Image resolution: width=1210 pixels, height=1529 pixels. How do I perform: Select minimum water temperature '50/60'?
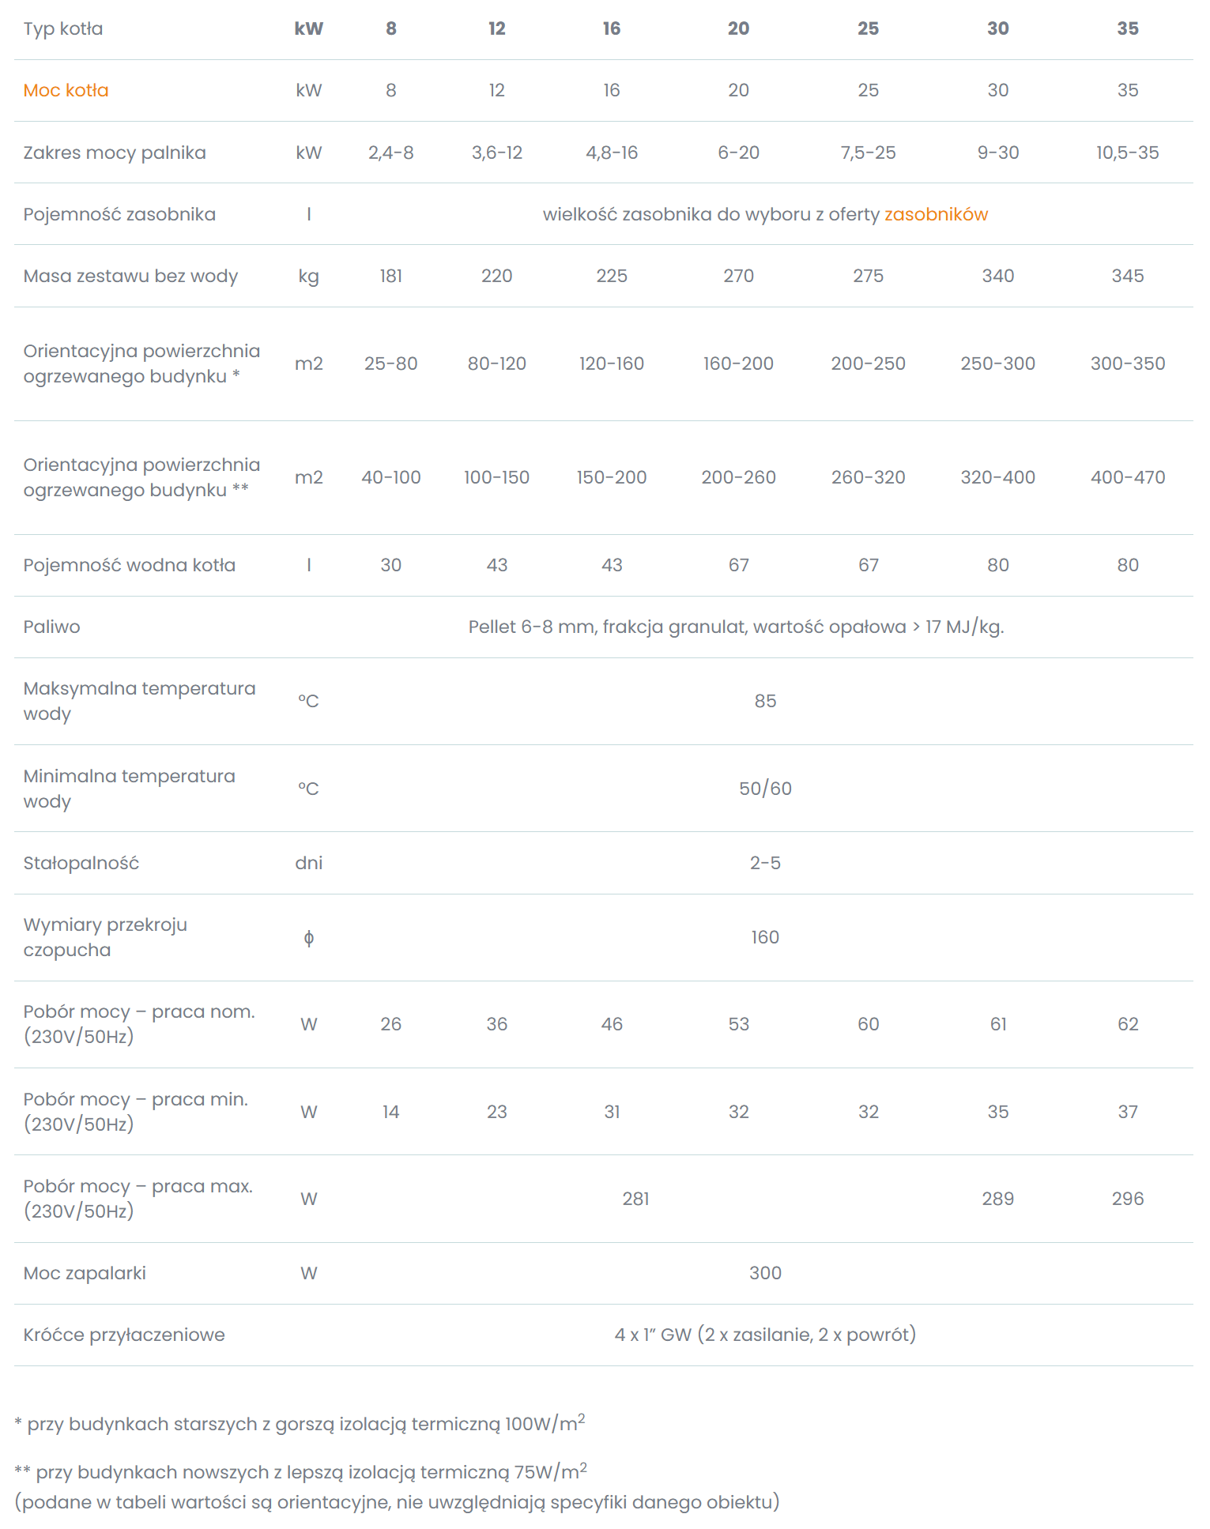(765, 789)
